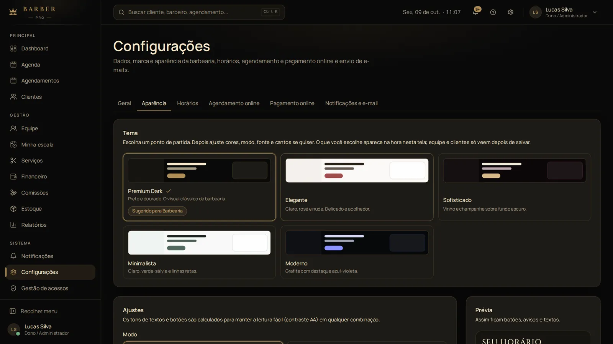Open the Agendamento online tab
The height and width of the screenshot is (344, 613).
pyautogui.click(x=234, y=103)
